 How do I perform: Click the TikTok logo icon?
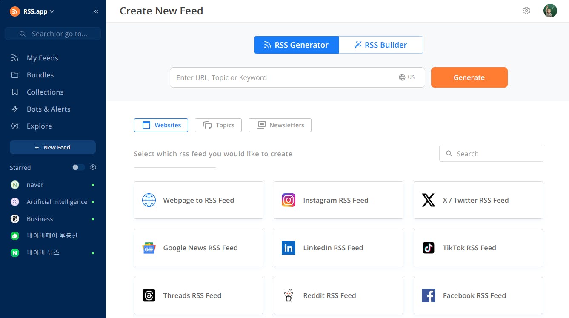[428, 248]
